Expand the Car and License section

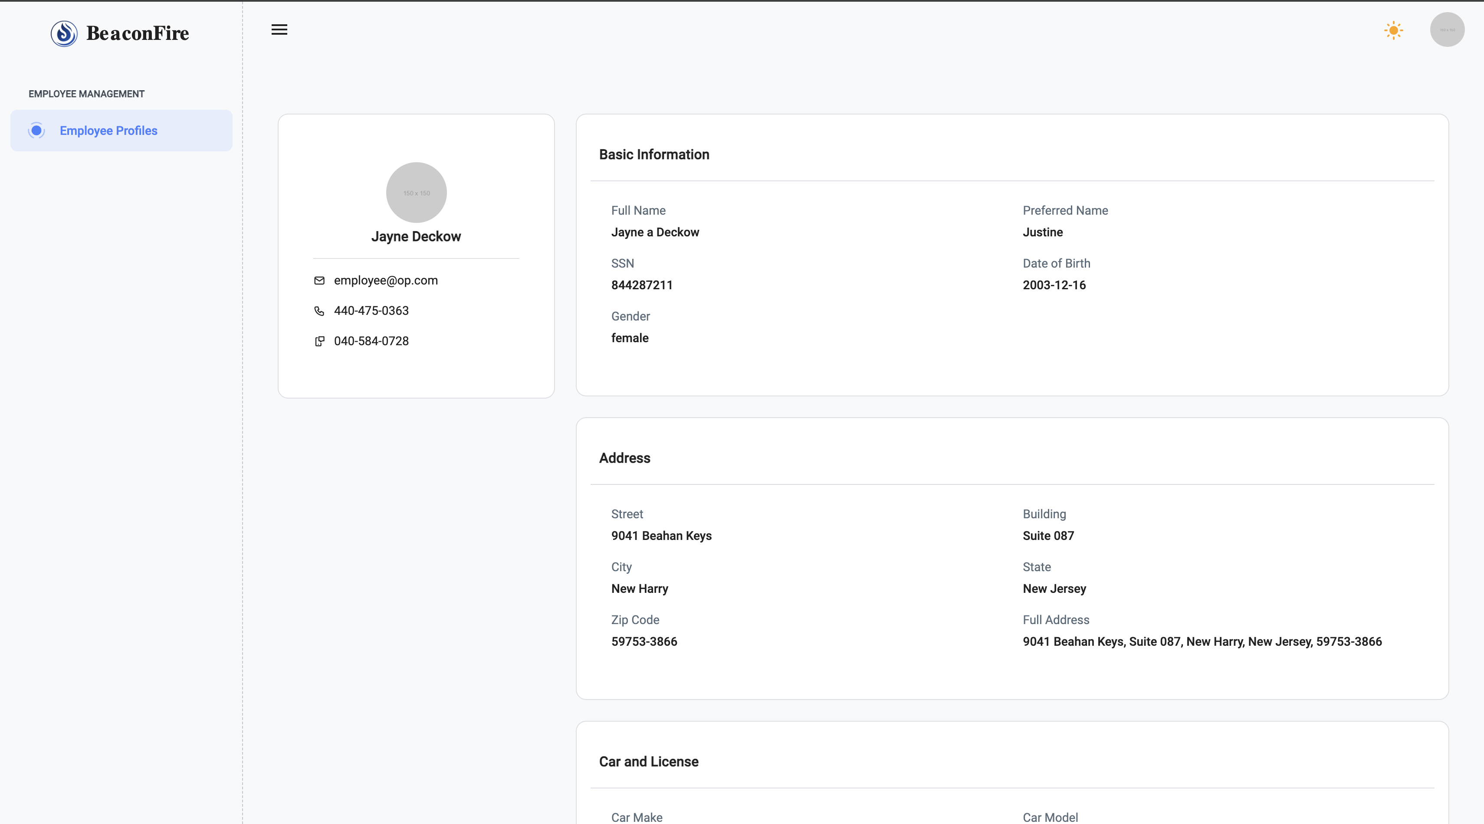click(x=649, y=761)
